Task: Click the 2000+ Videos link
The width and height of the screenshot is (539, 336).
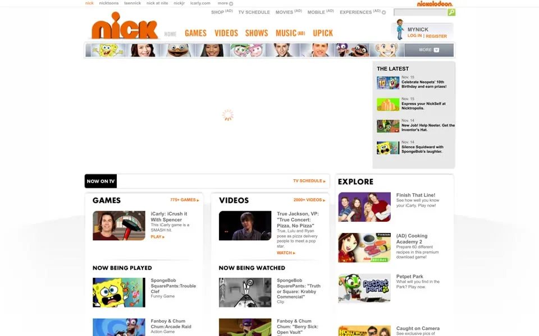Action: pos(309,200)
